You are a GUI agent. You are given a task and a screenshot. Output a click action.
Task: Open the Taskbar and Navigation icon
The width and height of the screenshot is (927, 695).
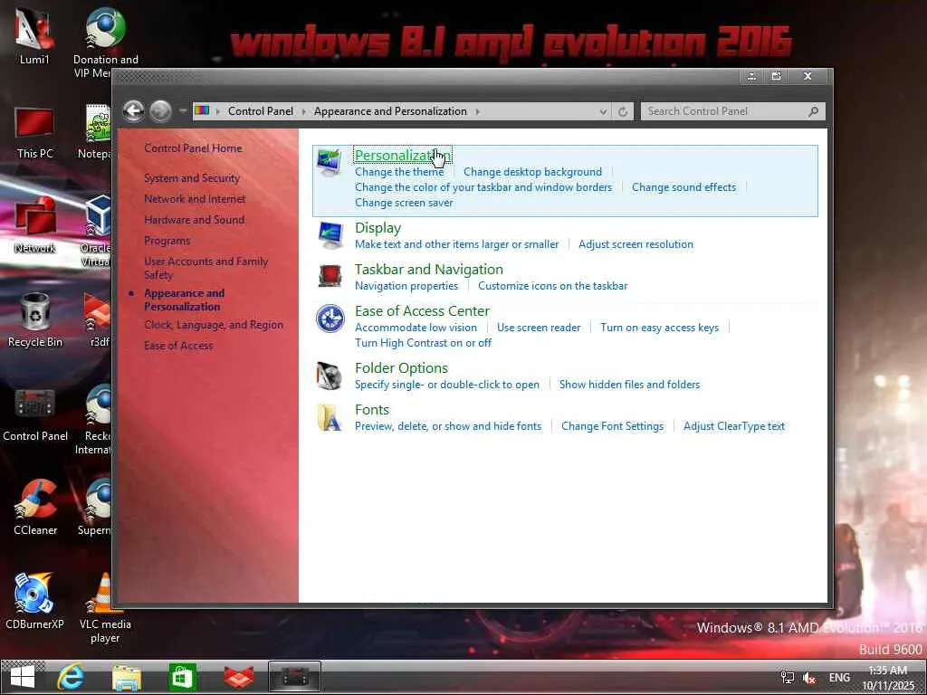tap(330, 276)
